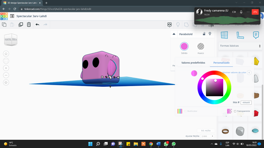This screenshot has width=264, height=148.
Task: Pick the gray rounded cube shape
Action: [x=240, y=131]
